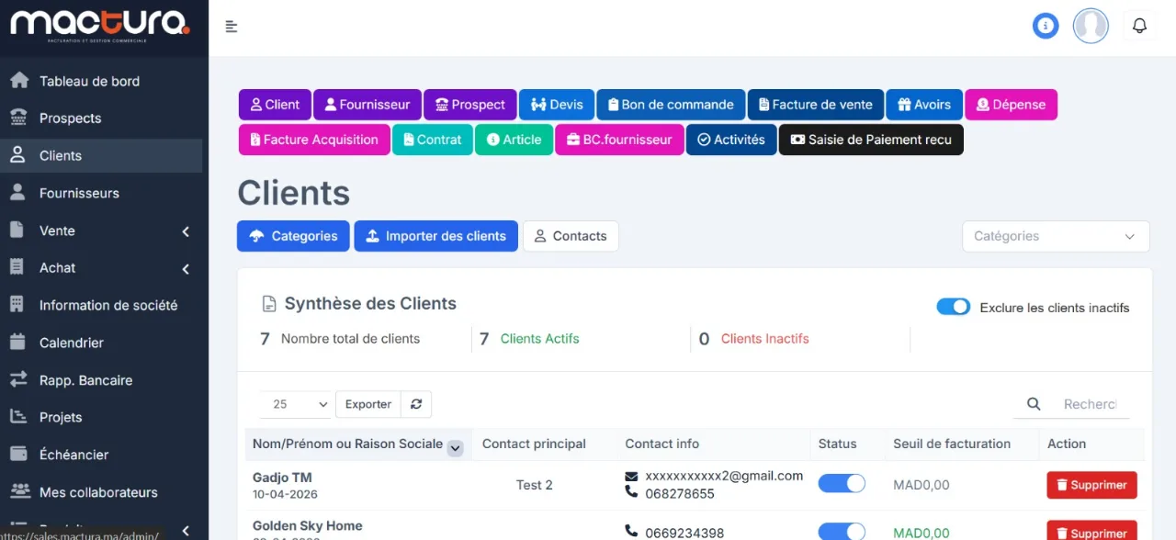Open notifications bell icon
This screenshot has width=1176, height=540.
[1139, 26]
